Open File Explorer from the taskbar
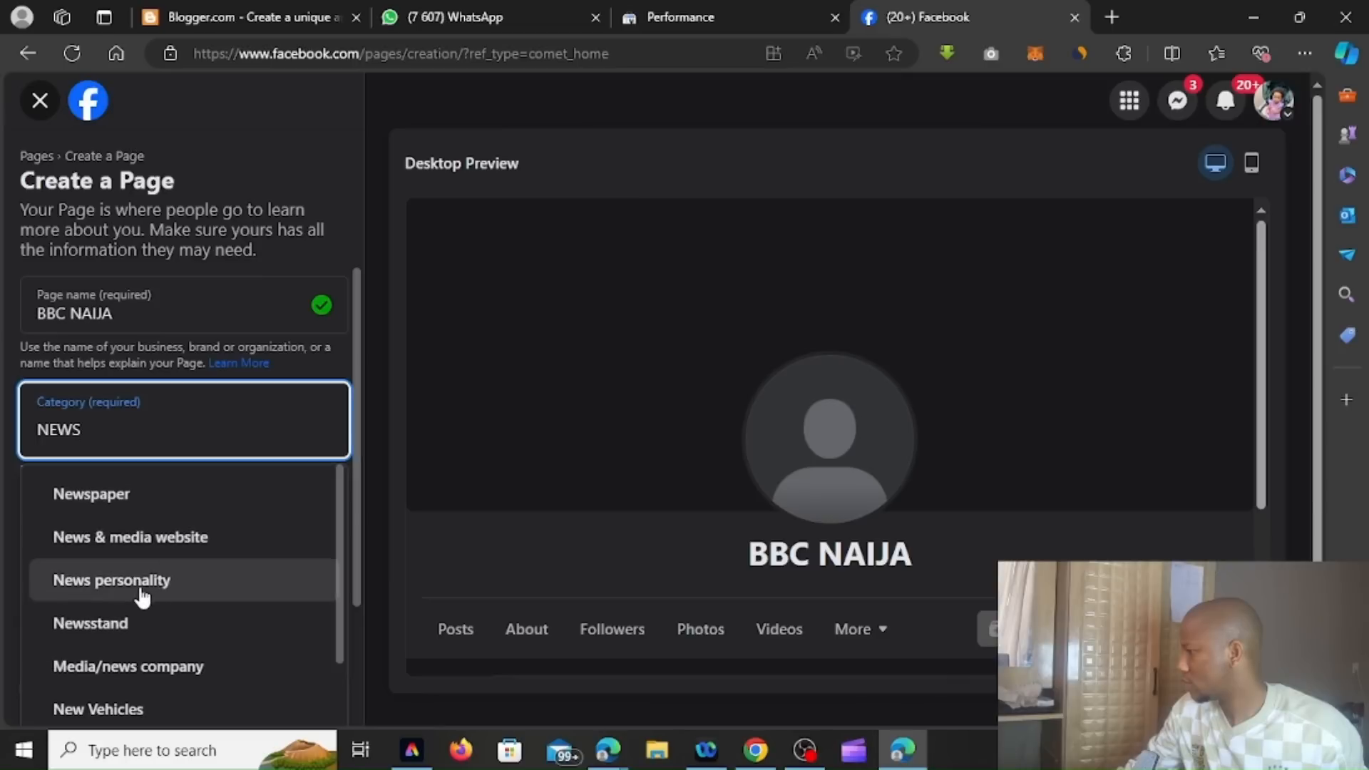Viewport: 1369px width, 770px height. (x=657, y=750)
